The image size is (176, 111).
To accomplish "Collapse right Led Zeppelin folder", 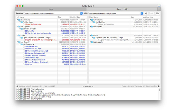I will [x=90, y=42].
